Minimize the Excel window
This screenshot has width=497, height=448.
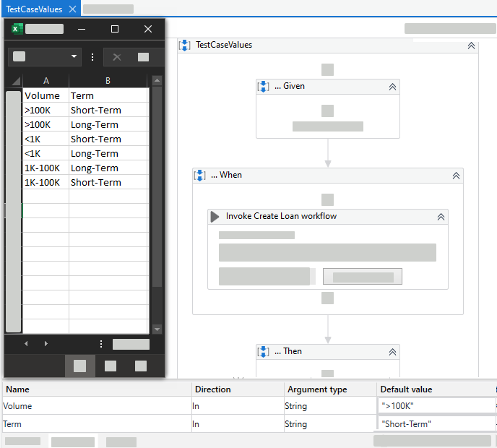(x=82, y=29)
